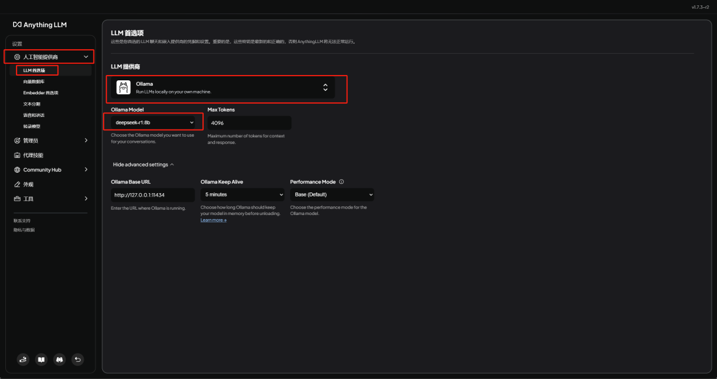The image size is (717, 379).
Task: Click the support hand-with-coins icon
Action: (23, 359)
